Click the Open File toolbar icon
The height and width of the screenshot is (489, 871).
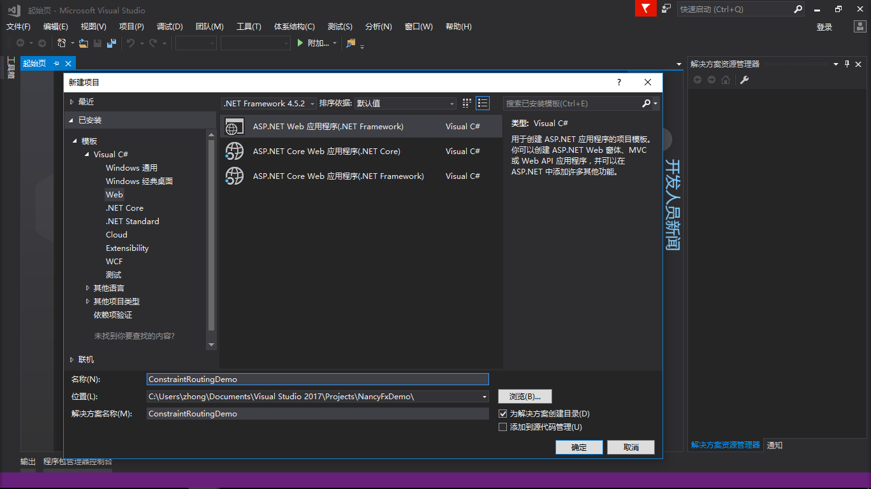coord(84,43)
